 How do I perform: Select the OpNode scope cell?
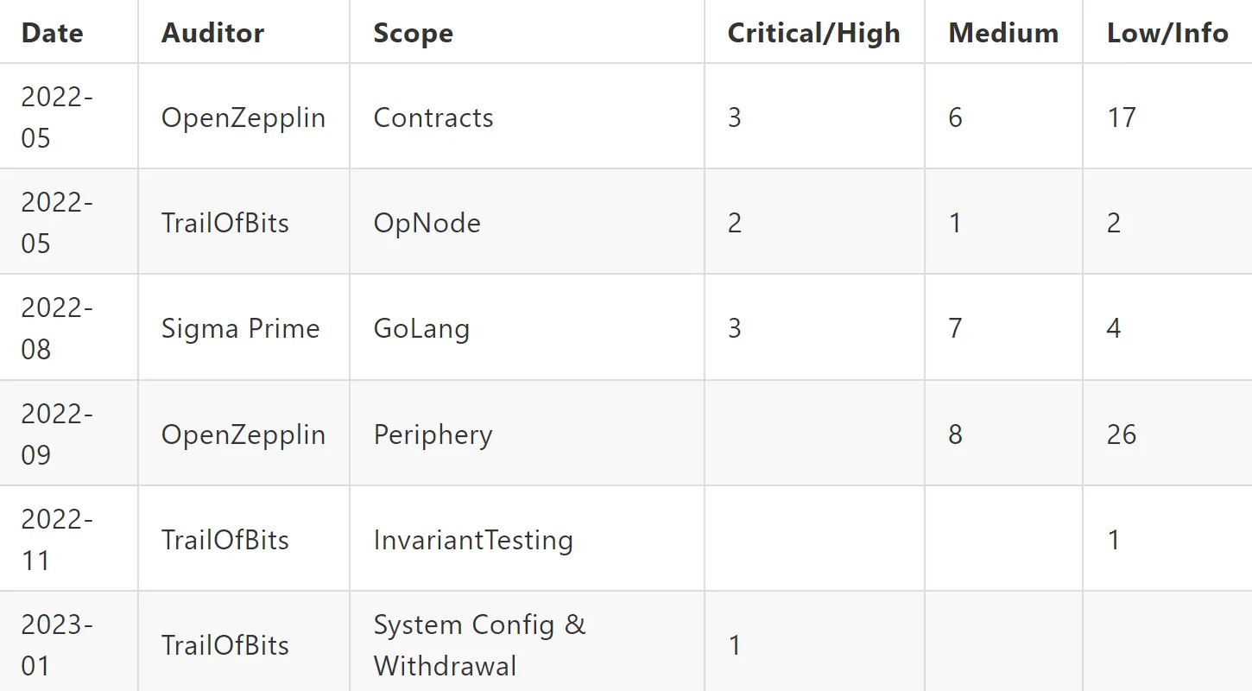point(427,223)
